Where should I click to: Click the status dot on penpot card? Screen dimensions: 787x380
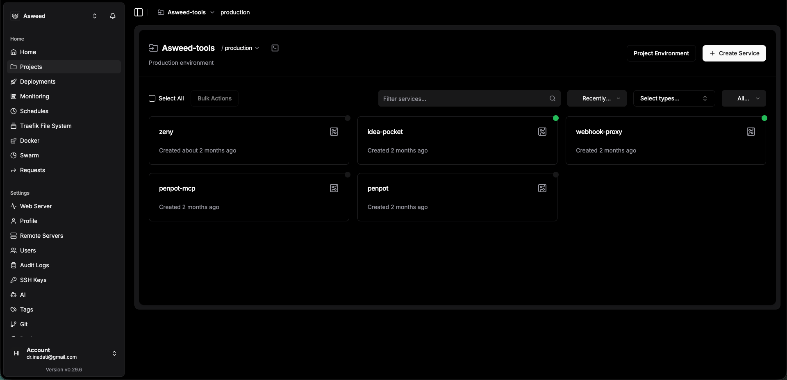(x=556, y=175)
